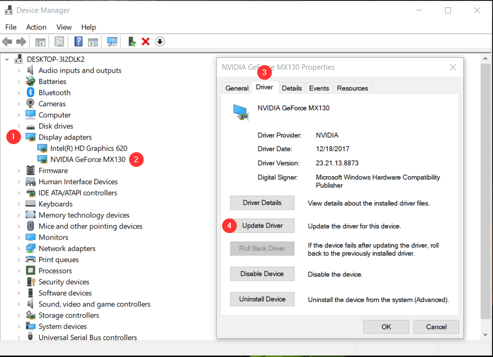Click the Disable Device button

pyautogui.click(x=262, y=274)
